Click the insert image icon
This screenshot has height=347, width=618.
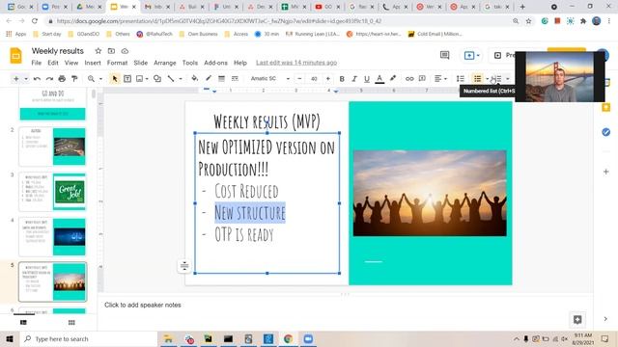[139, 79]
